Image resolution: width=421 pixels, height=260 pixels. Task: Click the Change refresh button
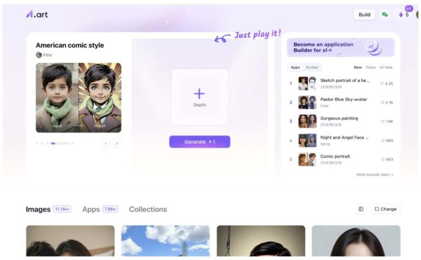point(385,209)
